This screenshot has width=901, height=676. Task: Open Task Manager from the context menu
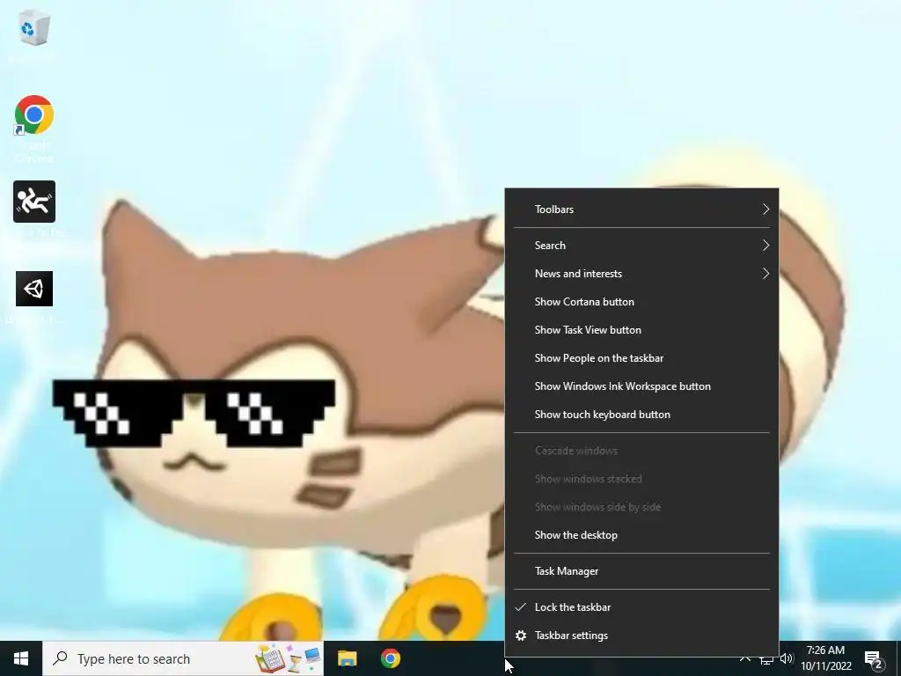tap(641, 571)
